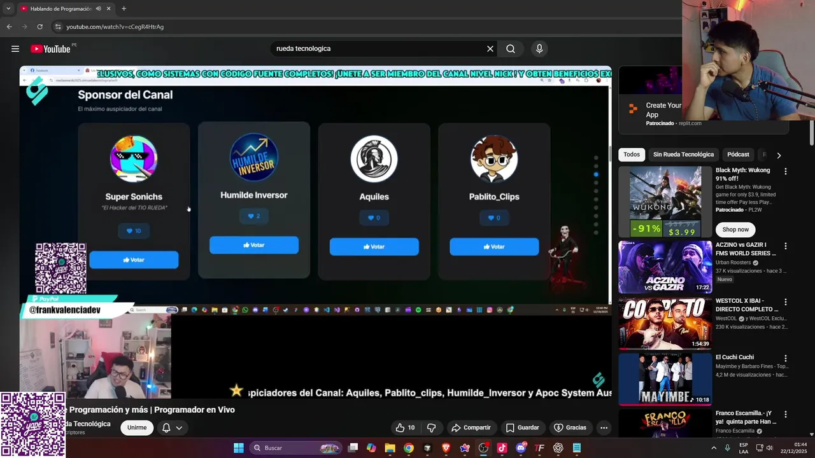The image size is (815, 458).
Task: Click the Pablito_Clips cartoon avatar
Action: pos(494,159)
